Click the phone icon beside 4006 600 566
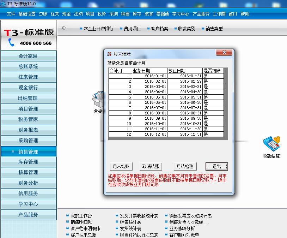 click(x=12, y=43)
